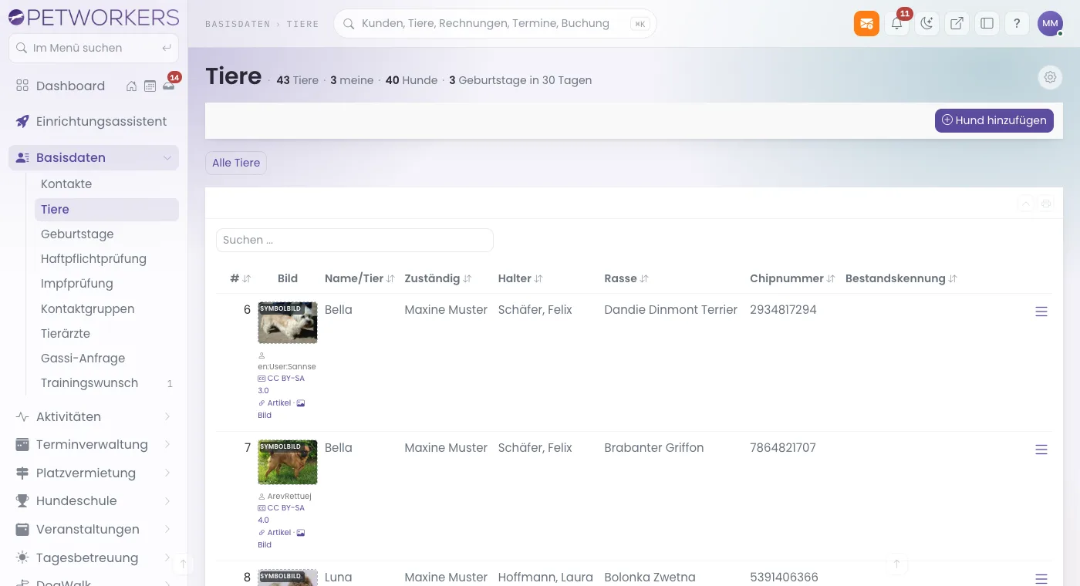Open the external link icon in header
1080x586 pixels.
[x=957, y=23]
